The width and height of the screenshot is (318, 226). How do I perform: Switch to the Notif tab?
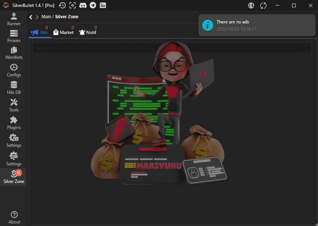88,32
